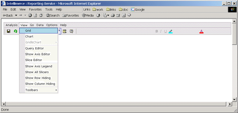Open the links folder on the Links bar
This screenshot has height=113, width=238.
(111, 10)
